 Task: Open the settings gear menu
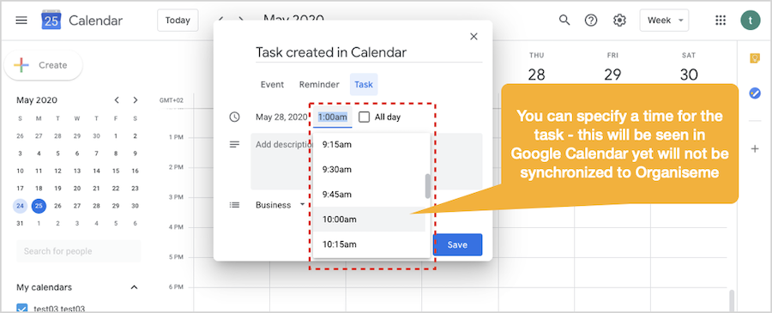[x=619, y=21]
